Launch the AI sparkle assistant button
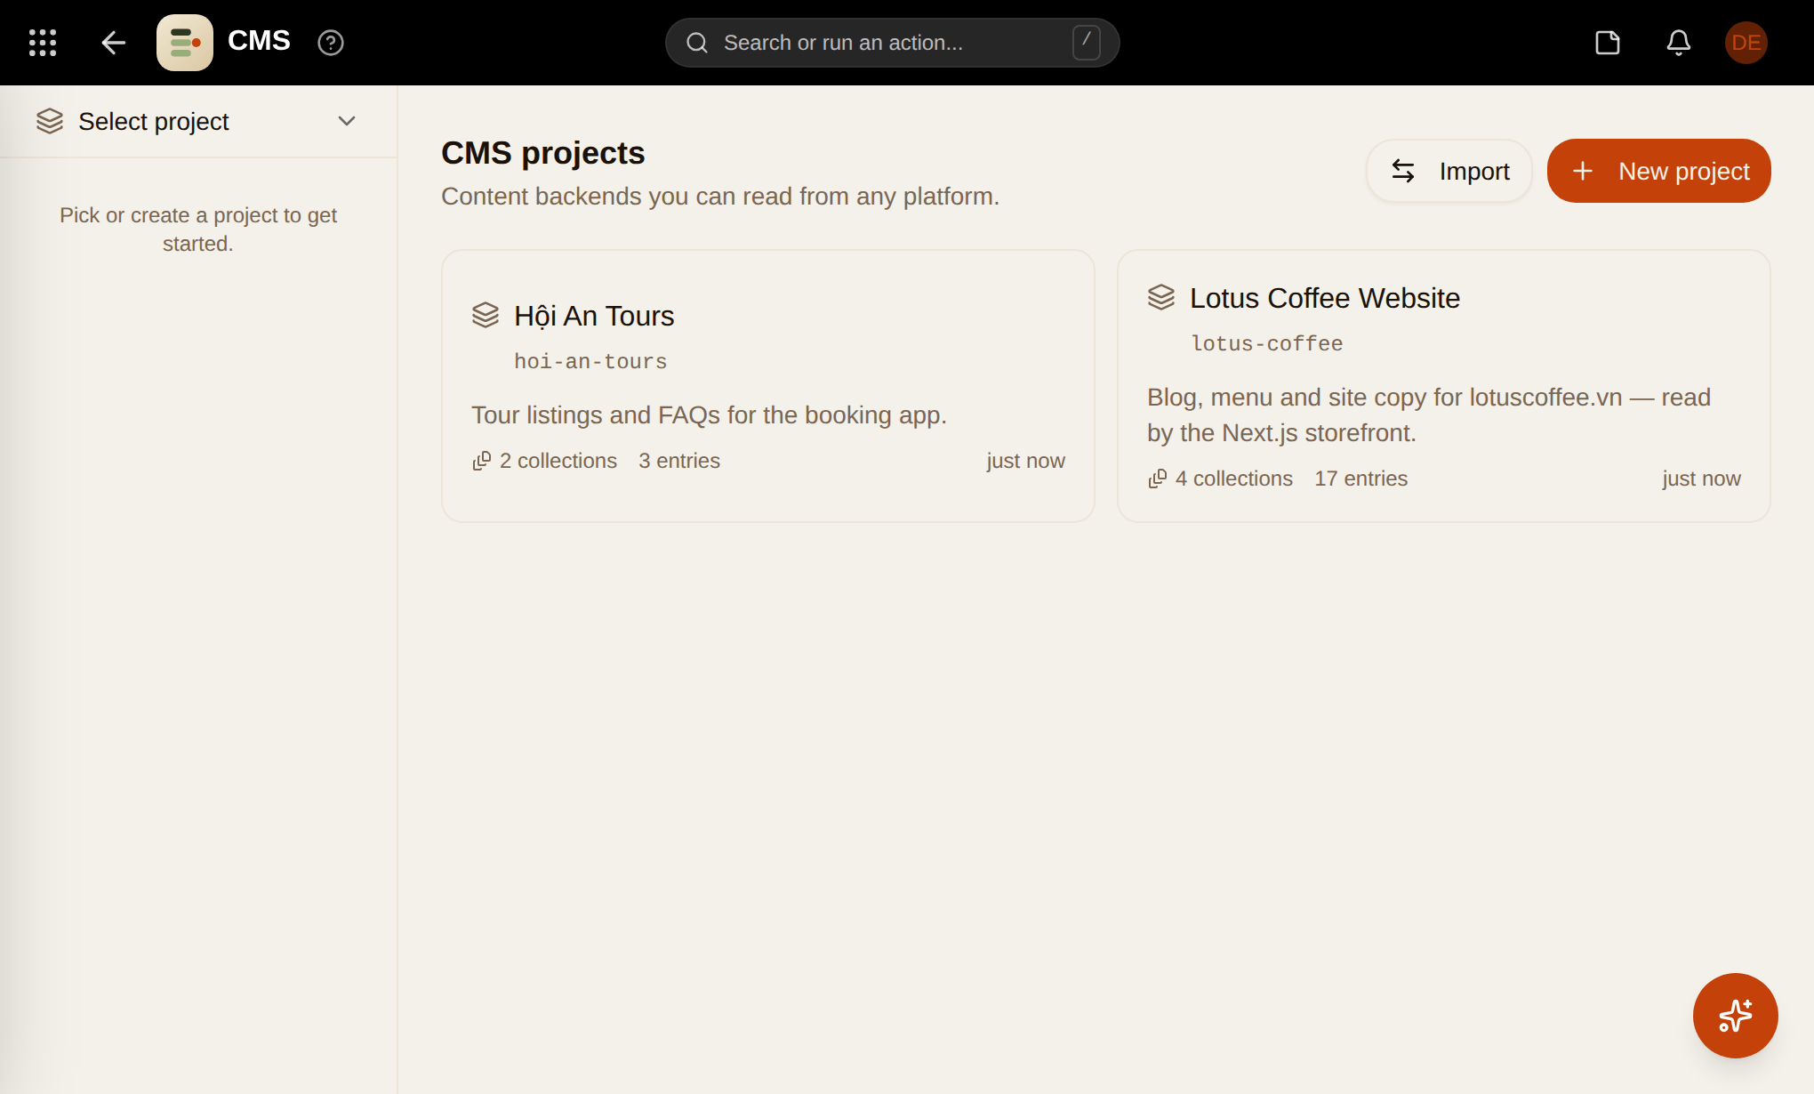This screenshot has width=1814, height=1094. 1735,1015
